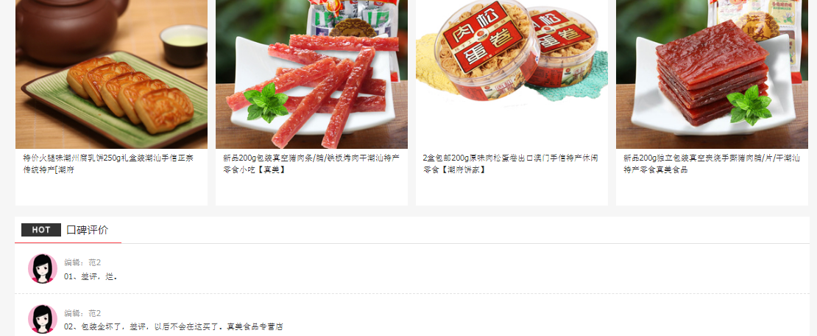The image size is (817, 336).
Task: Open the 肉松蛋卷 boxes product image
Action: point(512,74)
